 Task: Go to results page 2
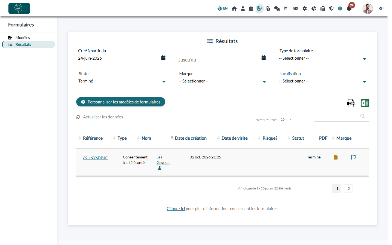[x=348, y=189]
